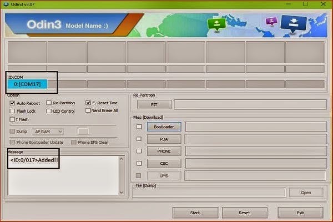Click the Reset button
This screenshot has height=222, width=333.
tap(244, 213)
